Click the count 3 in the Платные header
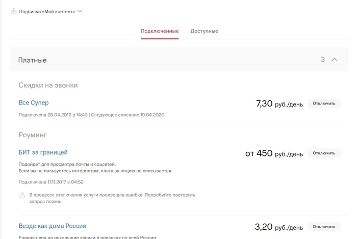 [x=323, y=60]
